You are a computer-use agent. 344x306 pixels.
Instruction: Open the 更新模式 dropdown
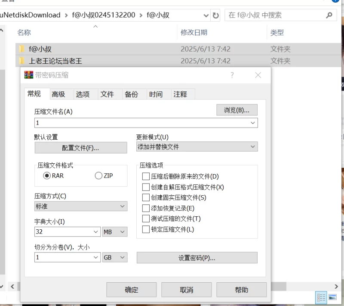197,147
